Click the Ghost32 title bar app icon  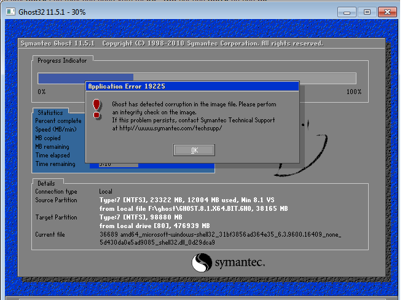10,12
